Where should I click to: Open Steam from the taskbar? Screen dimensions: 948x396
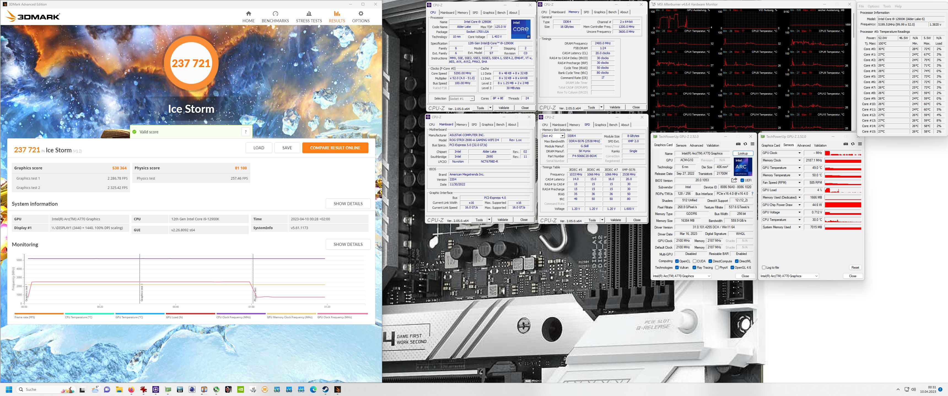click(325, 389)
